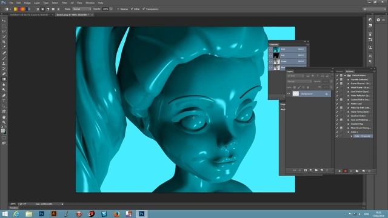Collapse the Default Actions set
The height and width of the screenshot is (218, 388).
pyautogui.click(x=345, y=75)
